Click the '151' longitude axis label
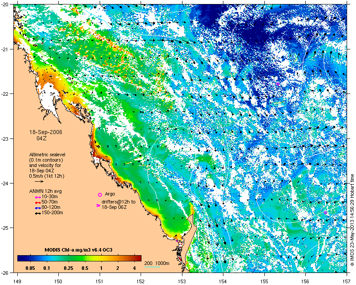 point(100,281)
